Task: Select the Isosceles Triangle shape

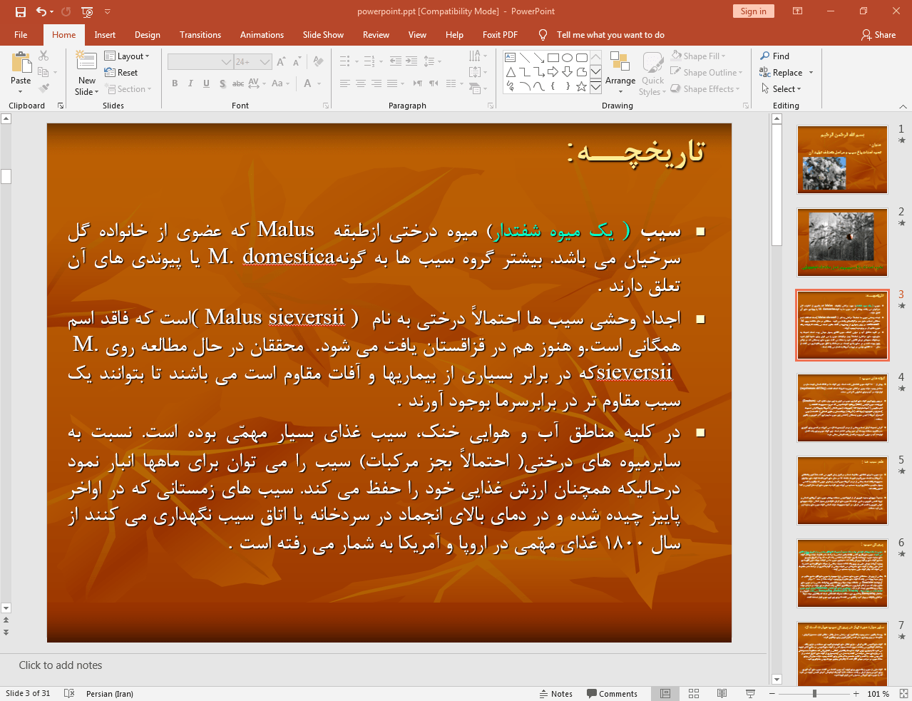Action: point(511,72)
